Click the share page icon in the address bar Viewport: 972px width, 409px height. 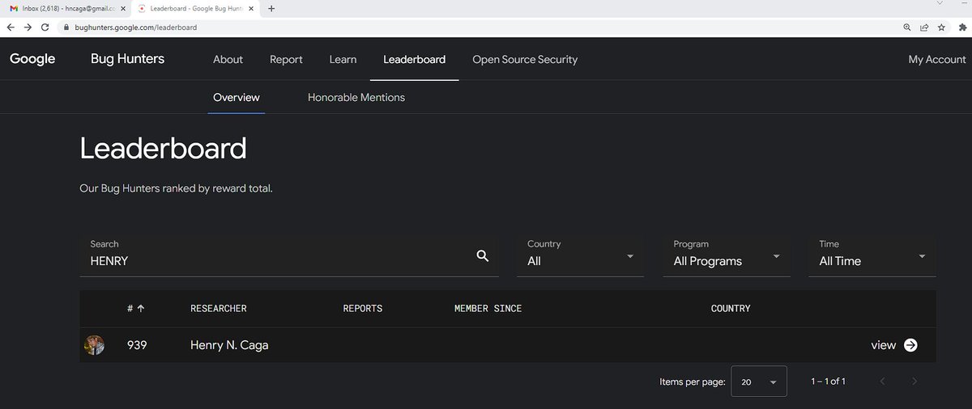click(924, 27)
